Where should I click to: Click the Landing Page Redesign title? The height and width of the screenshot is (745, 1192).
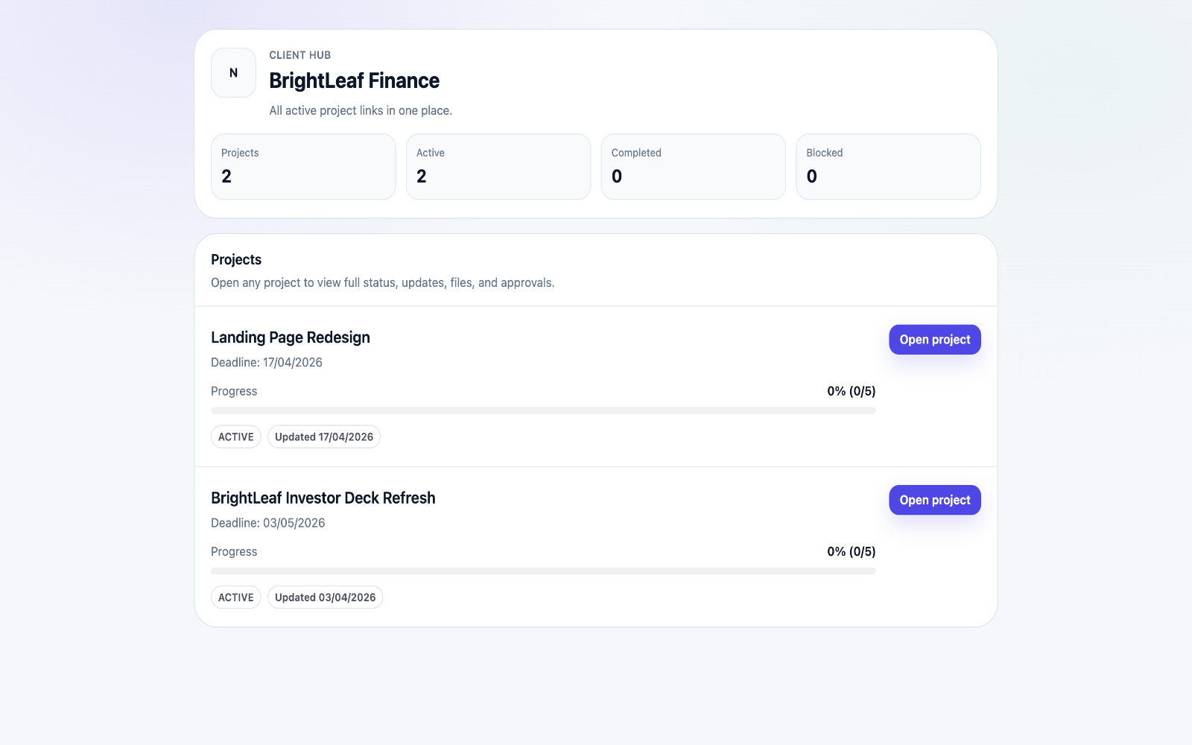point(291,337)
